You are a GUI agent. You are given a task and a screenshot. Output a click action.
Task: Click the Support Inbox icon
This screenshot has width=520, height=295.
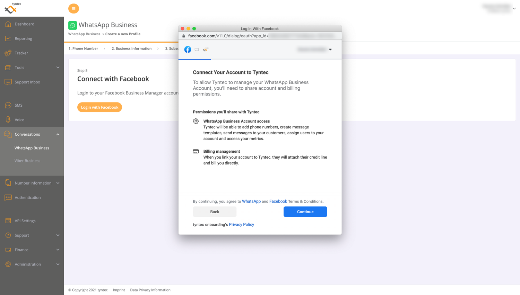8,82
